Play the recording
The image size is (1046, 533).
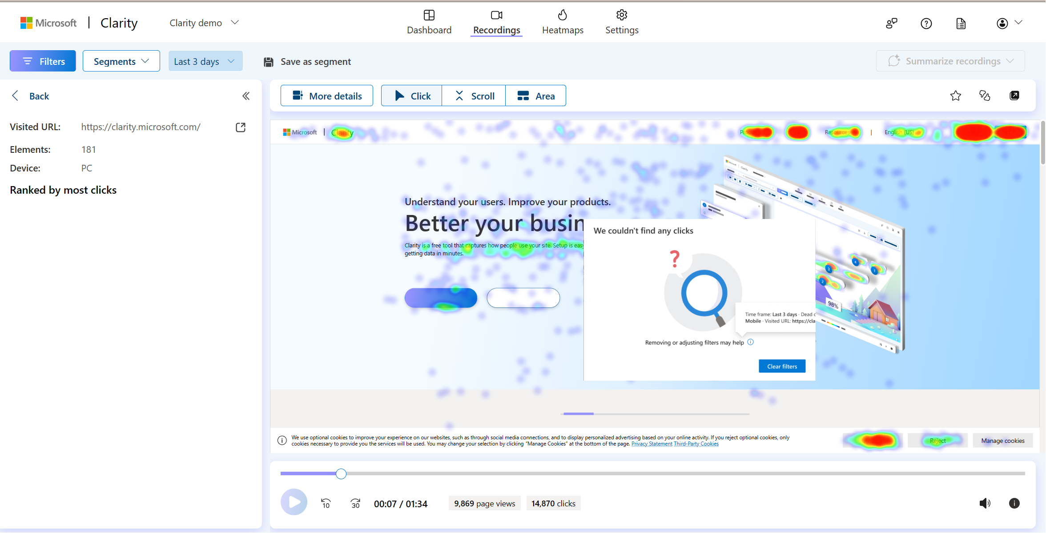(294, 502)
